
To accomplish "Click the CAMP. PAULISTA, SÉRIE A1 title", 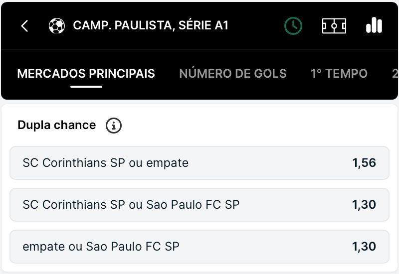I will click(x=151, y=25).
